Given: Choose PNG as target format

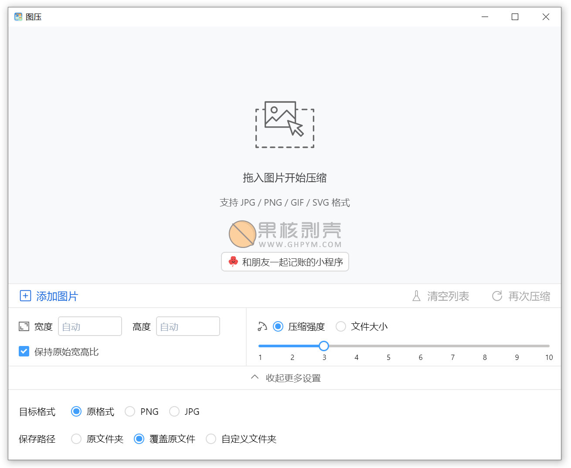Looking at the screenshot, I should [130, 411].
